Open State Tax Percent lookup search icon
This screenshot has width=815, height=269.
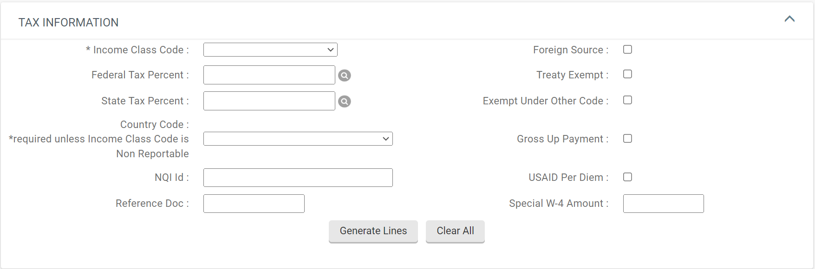[345, 101]
